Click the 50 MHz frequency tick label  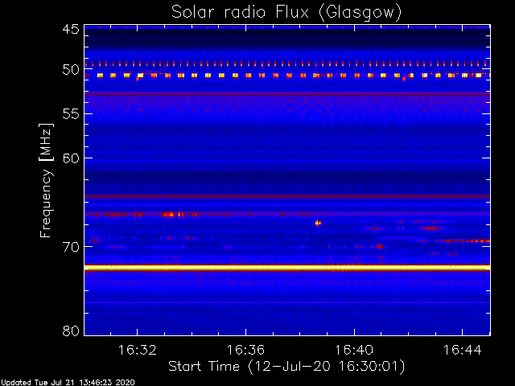coord(71,70)
